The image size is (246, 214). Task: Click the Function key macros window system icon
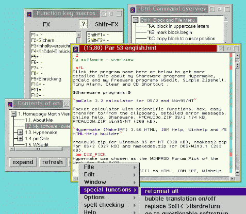click(x=29, y=14)
